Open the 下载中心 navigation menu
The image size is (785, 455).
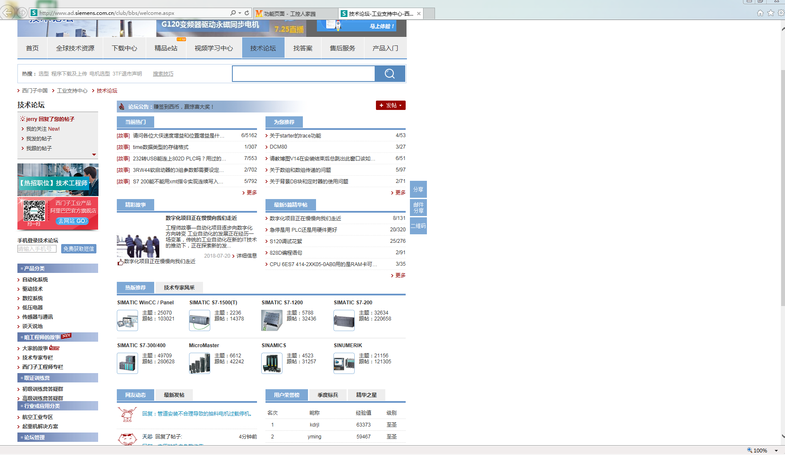124,48
